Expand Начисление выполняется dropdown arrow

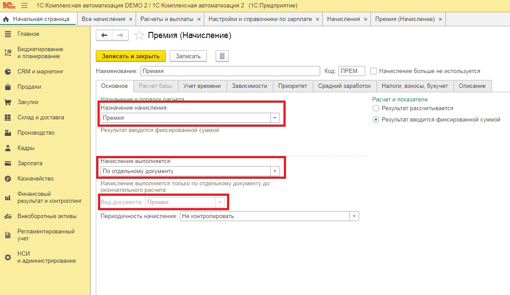(275, 171)
